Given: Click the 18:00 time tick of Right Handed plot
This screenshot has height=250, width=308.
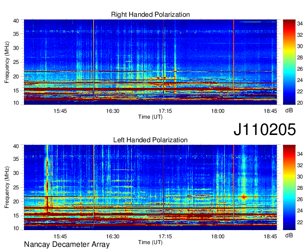Looking at the screenshot, I should pyautogui.click(x=218, y=111).
